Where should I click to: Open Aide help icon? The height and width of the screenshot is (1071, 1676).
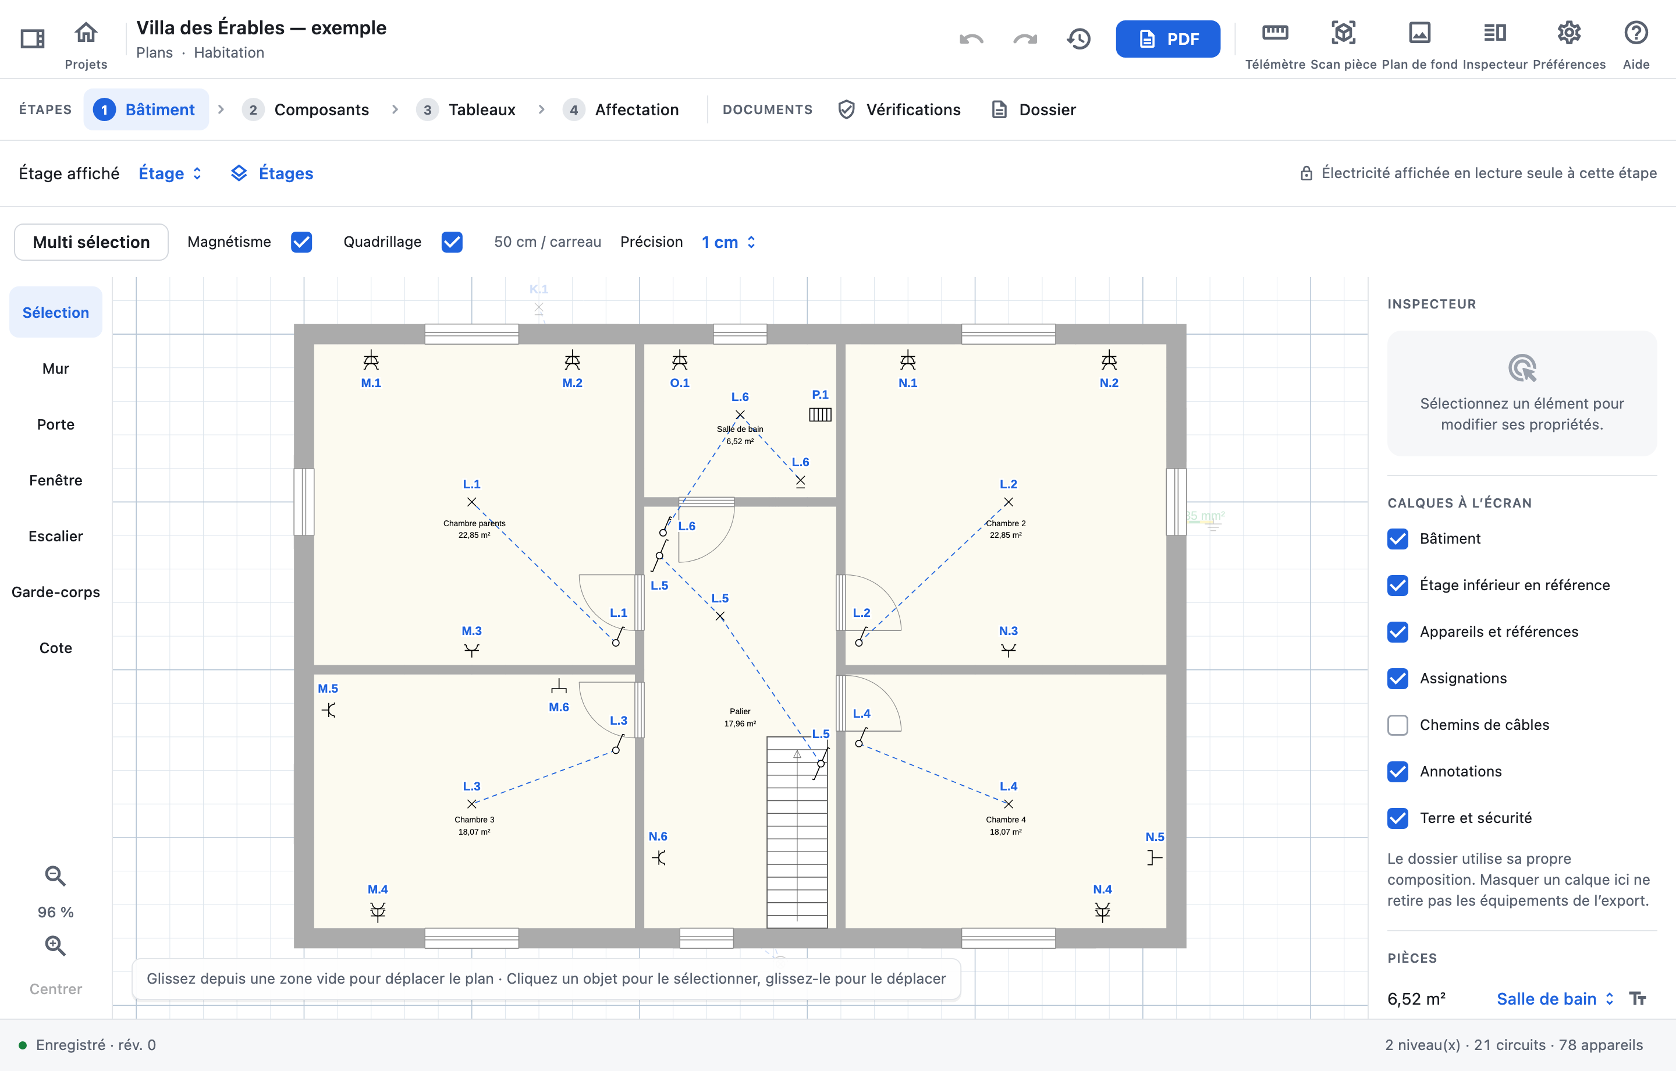1636,32
